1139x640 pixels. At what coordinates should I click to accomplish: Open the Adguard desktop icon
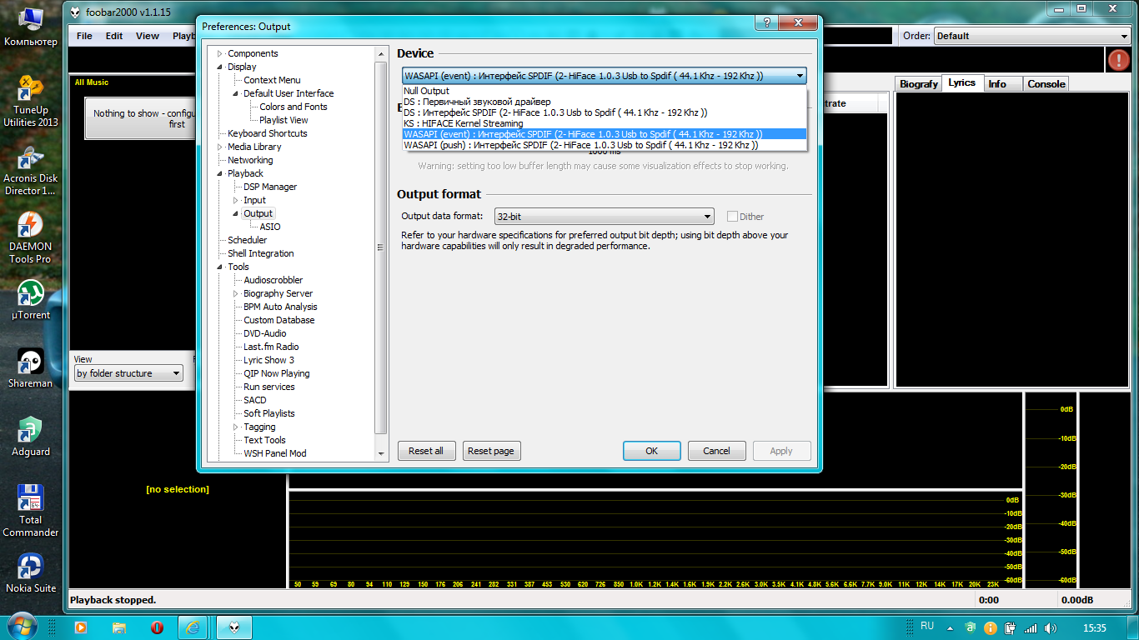[31, 437]
